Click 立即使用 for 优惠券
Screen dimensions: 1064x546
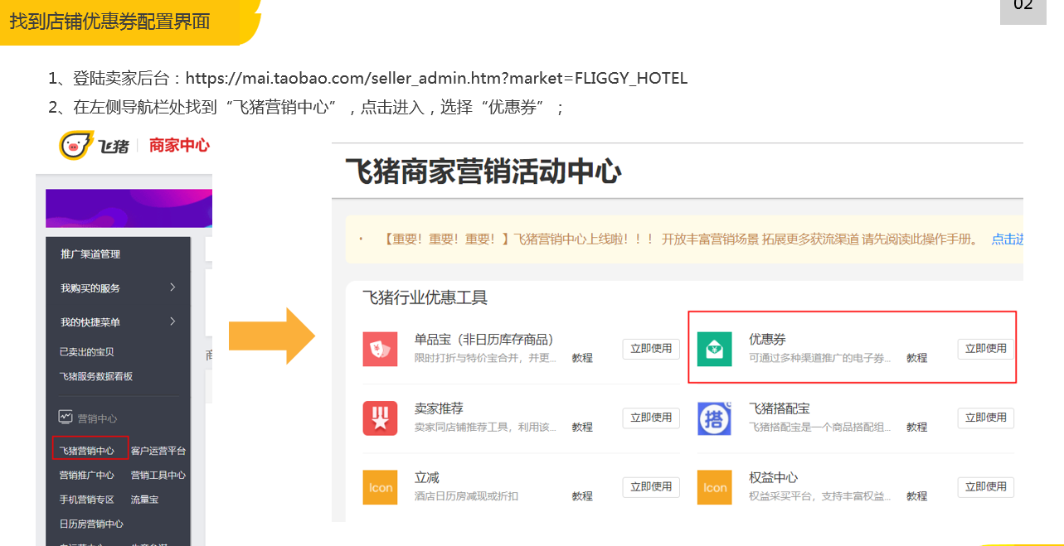(986, 349)
